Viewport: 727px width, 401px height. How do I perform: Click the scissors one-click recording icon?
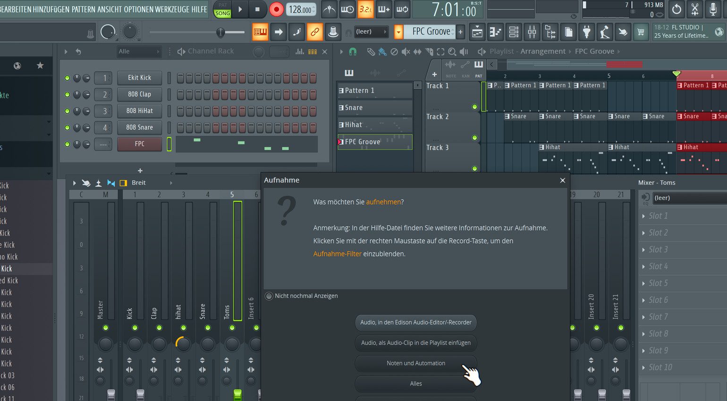click(695, 9)
